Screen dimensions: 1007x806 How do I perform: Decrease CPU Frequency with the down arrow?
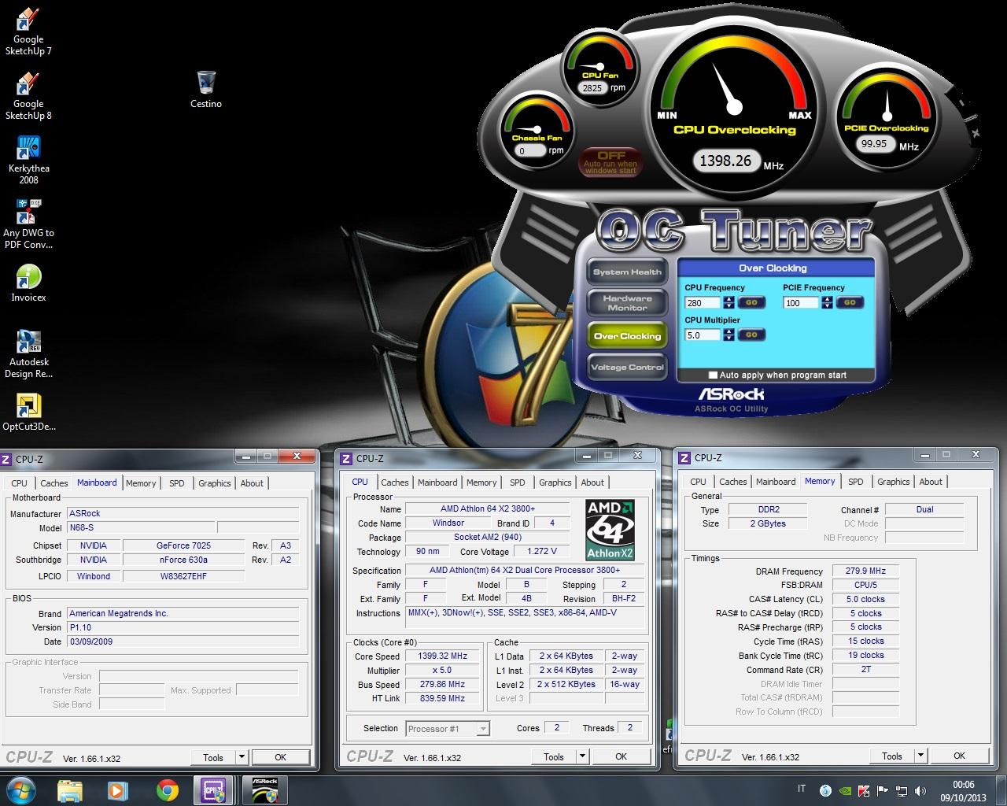tap(729, 306)
